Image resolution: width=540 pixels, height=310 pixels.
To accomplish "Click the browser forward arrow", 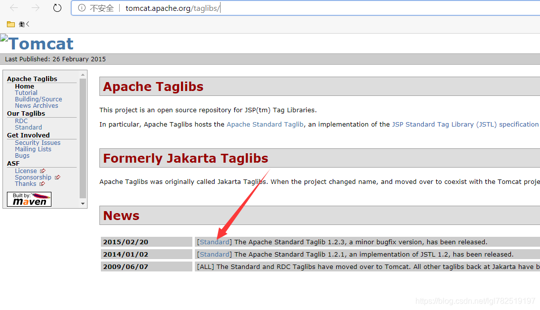I will tap(36, 8).
